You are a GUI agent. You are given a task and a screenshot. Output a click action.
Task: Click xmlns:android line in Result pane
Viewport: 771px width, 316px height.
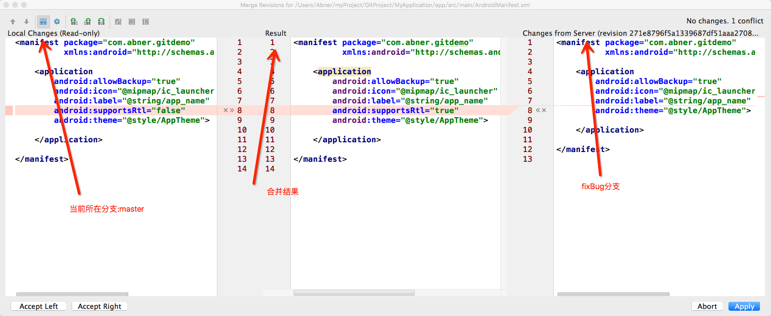point(421,52)
